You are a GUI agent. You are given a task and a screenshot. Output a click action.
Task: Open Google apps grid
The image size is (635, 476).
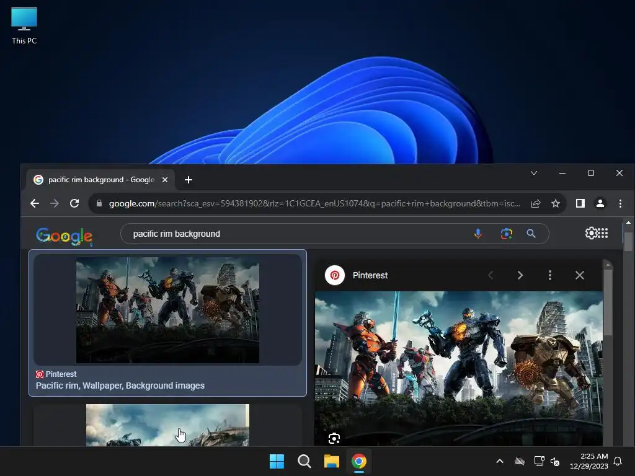coord(603,233)
